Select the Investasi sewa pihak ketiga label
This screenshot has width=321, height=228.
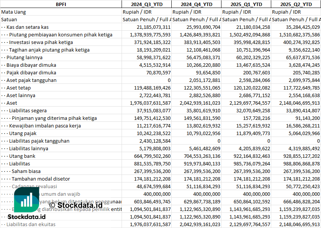(41, 42)
